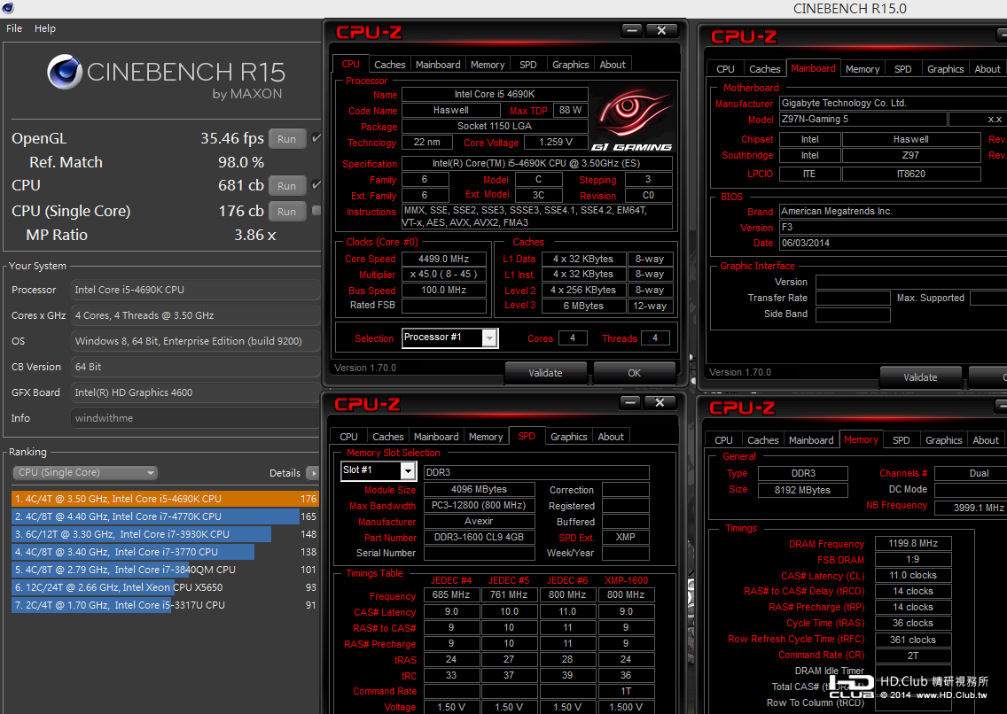
Task: Select the i5-4690K ranking bar (176)
Action: (x=165, y=499)
